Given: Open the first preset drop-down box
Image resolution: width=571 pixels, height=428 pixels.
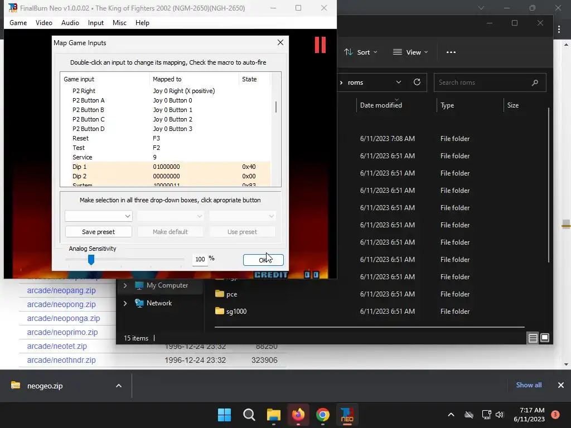Looking at the screenshot, I should (98, 216).
